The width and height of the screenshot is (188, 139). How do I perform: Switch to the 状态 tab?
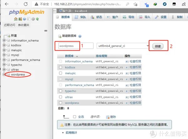point(96,17)
